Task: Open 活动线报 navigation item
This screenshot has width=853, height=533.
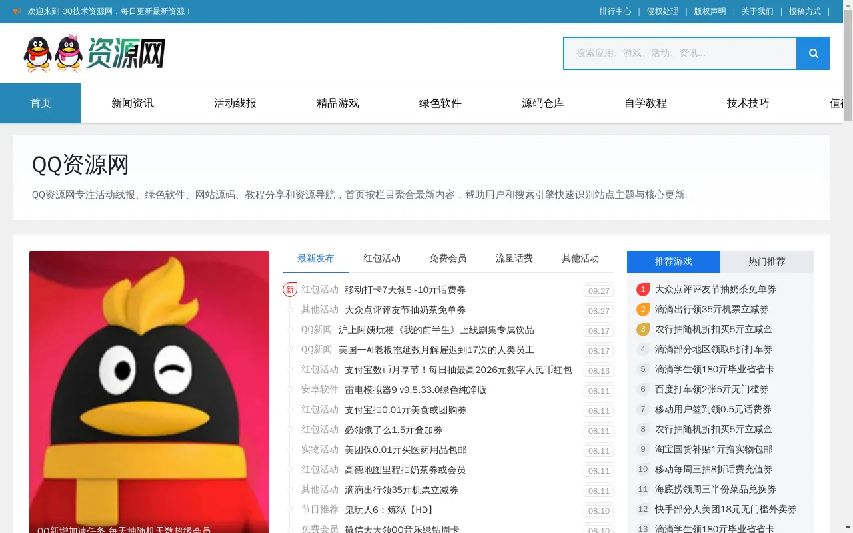Action: 235,103
